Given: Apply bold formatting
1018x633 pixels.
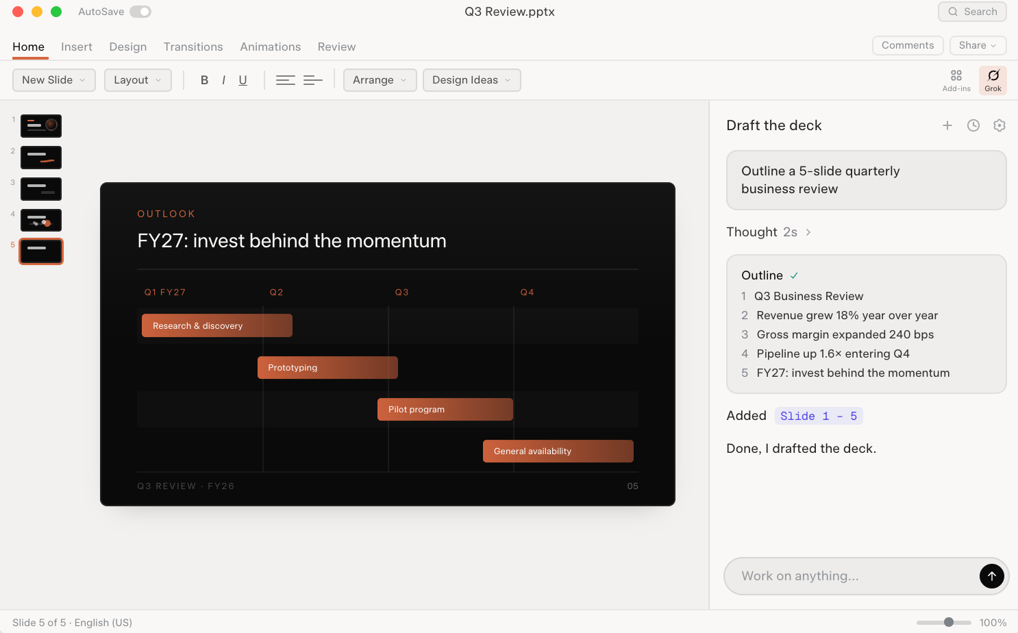Looking at the screenshot, I should tap(204, 80).
